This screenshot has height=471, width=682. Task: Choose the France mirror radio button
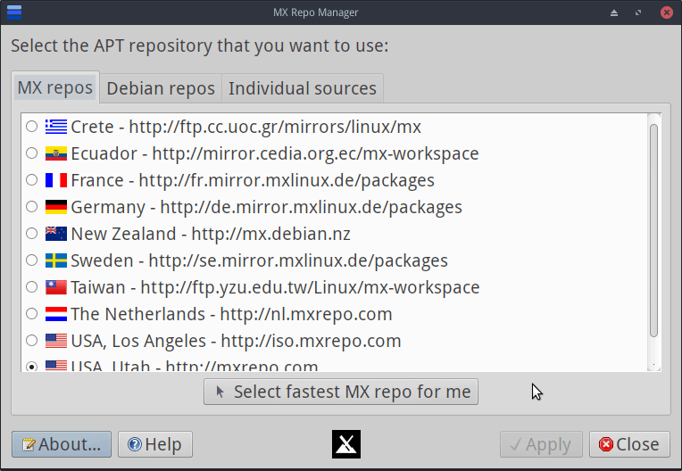[32, 180]
